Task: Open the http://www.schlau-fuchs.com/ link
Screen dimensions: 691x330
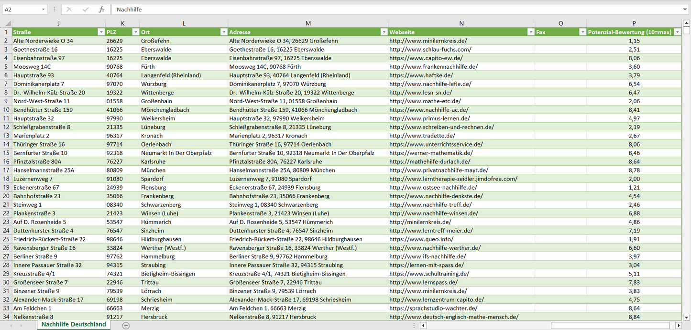Action: (x=430, y=50)
